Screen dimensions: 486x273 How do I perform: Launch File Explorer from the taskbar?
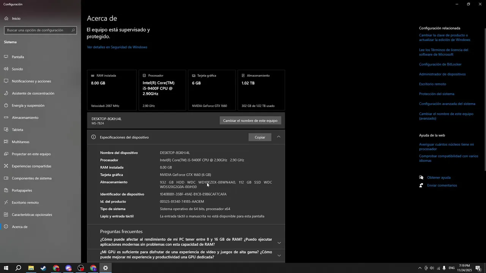pos(31,268)
